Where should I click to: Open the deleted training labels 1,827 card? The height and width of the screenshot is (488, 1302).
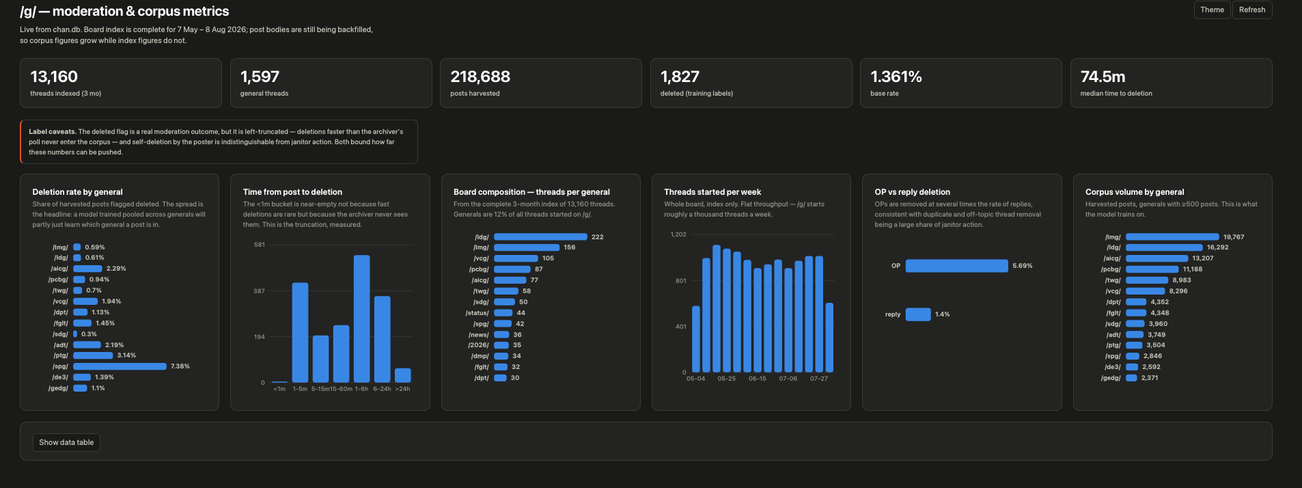coord(751,83)
